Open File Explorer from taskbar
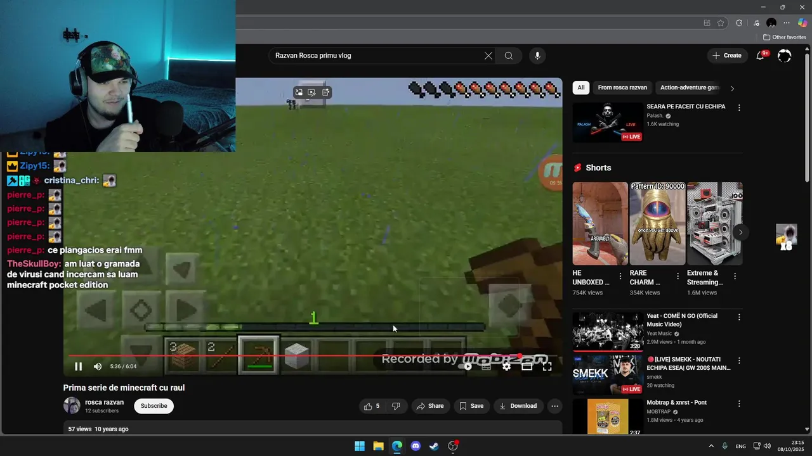This screenshot has height=456, width=812. coord(378,446)
